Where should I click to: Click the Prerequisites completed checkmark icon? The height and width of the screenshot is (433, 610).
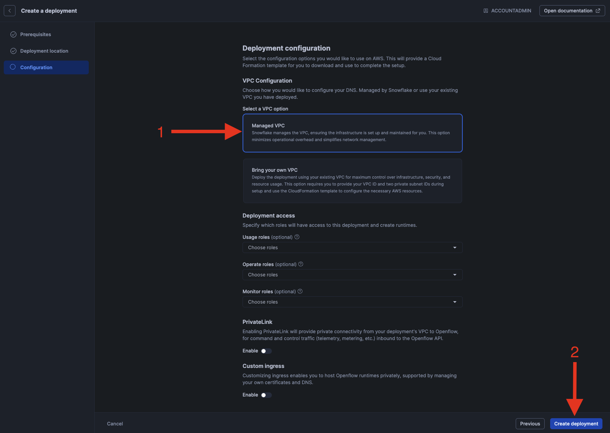point(13,34)
